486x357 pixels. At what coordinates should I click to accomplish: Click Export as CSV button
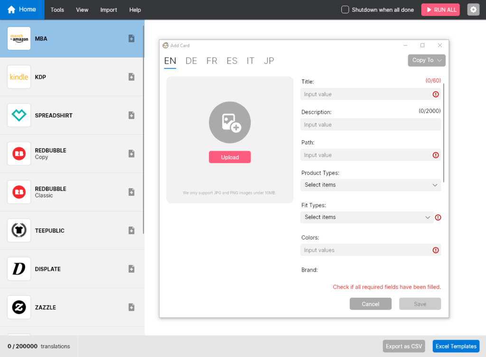[x=403, y=346]
